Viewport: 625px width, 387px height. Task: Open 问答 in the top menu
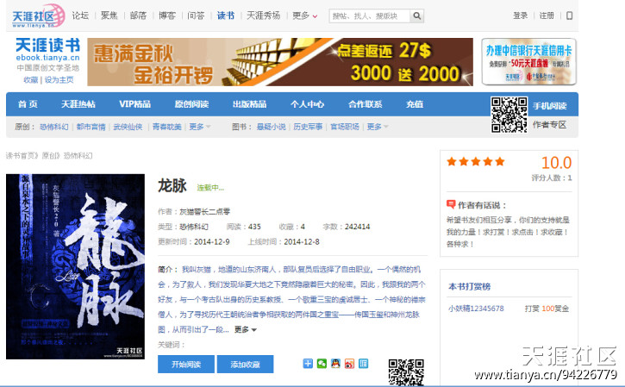196,16
